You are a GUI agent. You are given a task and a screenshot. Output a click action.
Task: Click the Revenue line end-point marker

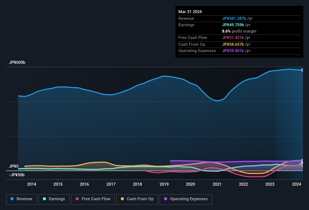point(302,70)
